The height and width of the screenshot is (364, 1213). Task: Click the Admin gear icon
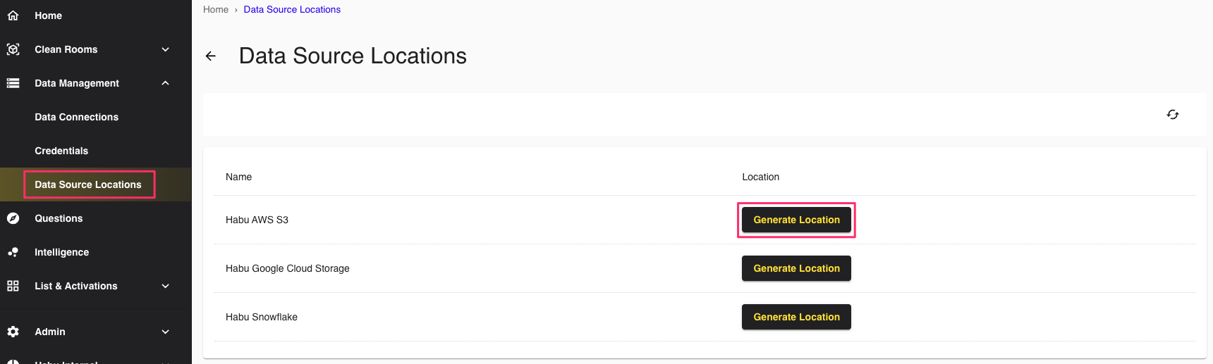pyautogui.click(x=13, y=332)
